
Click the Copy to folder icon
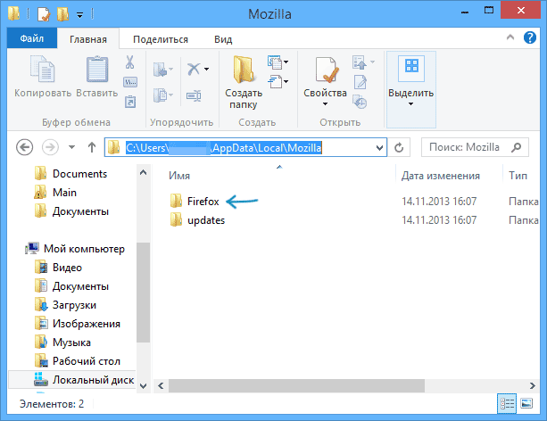(x=161, y=95)
